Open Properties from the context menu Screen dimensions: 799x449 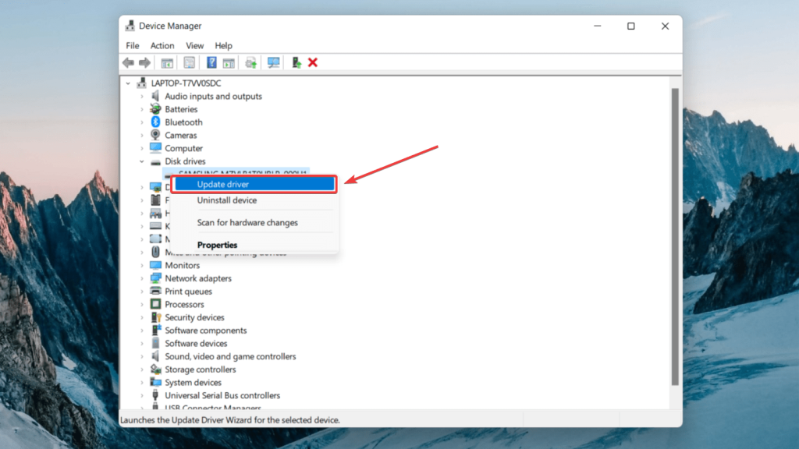pos(217,244)
